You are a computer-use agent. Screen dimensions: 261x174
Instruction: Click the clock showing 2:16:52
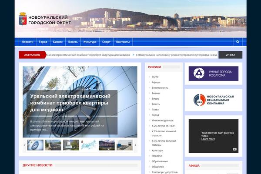(231, 55)
